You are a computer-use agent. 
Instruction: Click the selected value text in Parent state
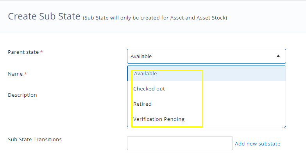(141, 57)
